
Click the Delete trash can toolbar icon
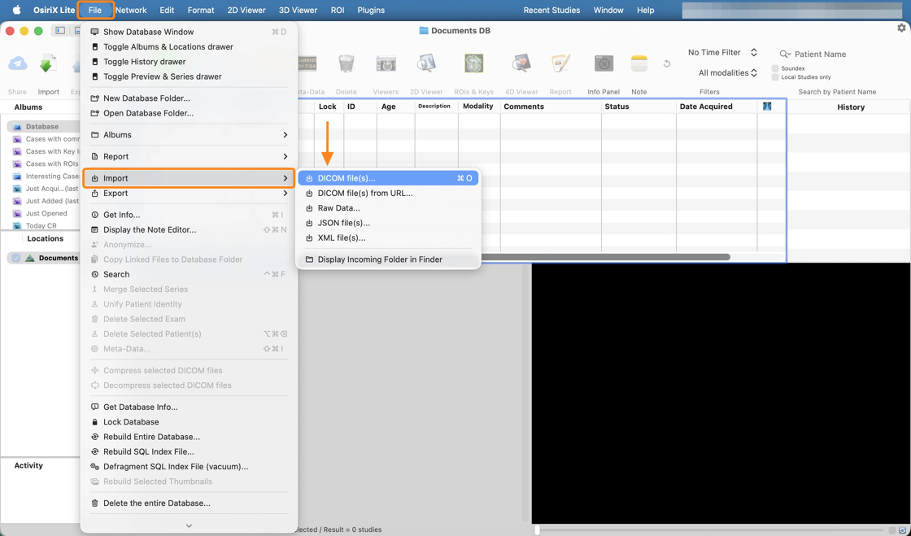pos(347,63)
